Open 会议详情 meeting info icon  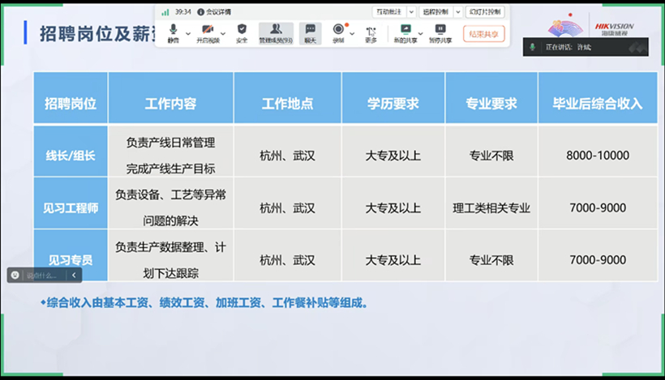click(201, 12)
